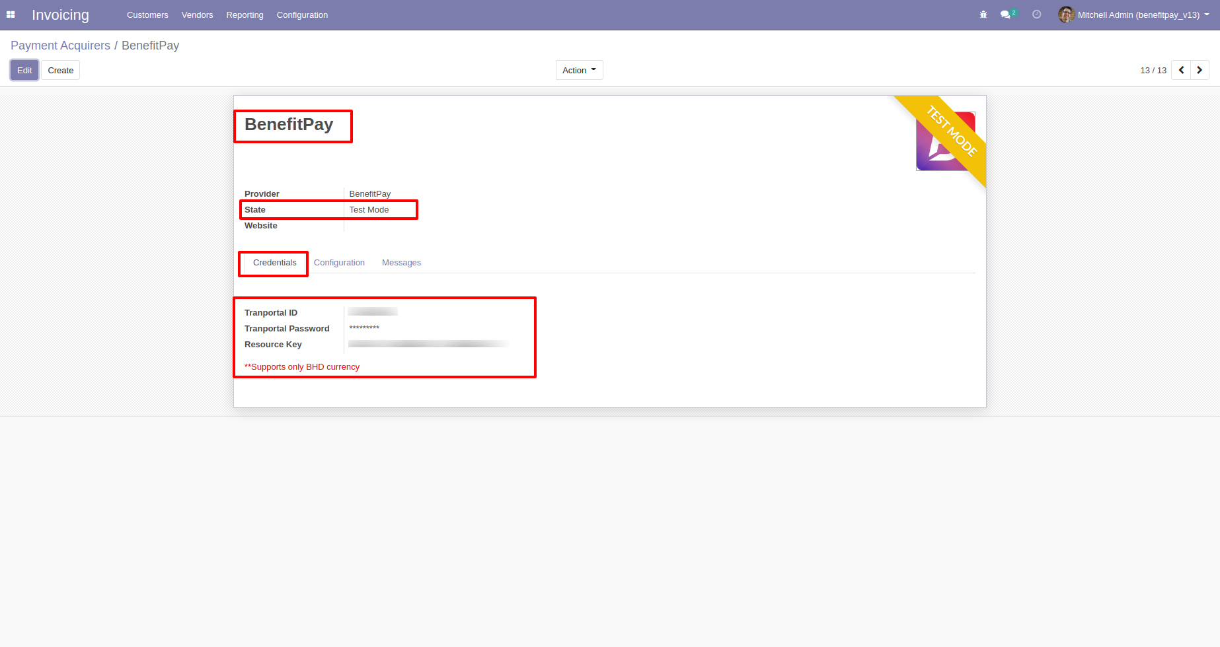Image resolution: width=1220 pixels, height=647 pixels.
Task: Click the State value Test Mode
Action: tap(369, 209)
